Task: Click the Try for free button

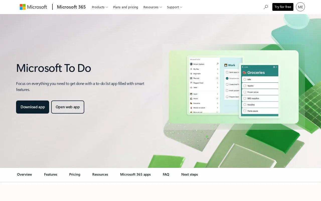Action: [283, 7]
